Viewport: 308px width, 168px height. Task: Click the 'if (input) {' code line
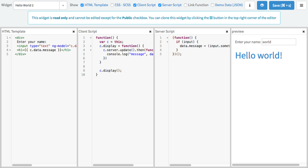(187, 42)
